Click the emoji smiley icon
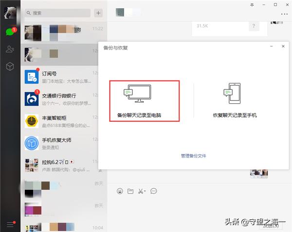This screenshot has height=232, width=292. (120, 191)
